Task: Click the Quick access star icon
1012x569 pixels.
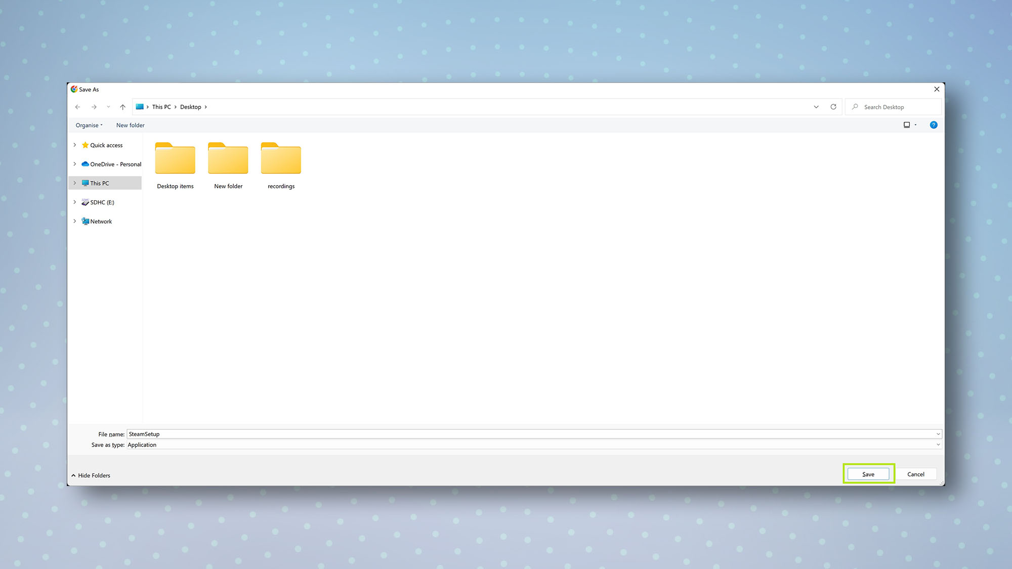Action: [85, 145]
